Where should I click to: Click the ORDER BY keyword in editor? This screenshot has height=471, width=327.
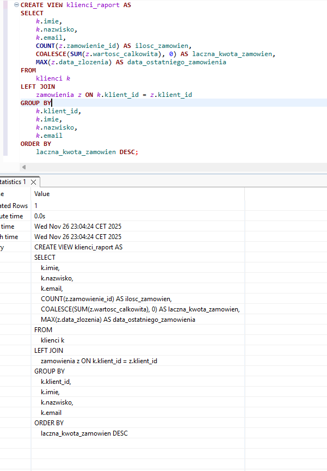(36, 144)
